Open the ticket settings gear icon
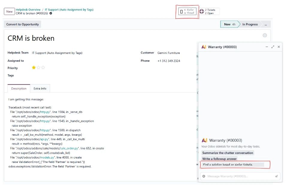The width and height of the screenshot is (293, 189). point(51,13)
